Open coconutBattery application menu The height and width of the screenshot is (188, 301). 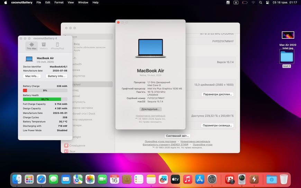click(x=22, y=2)
